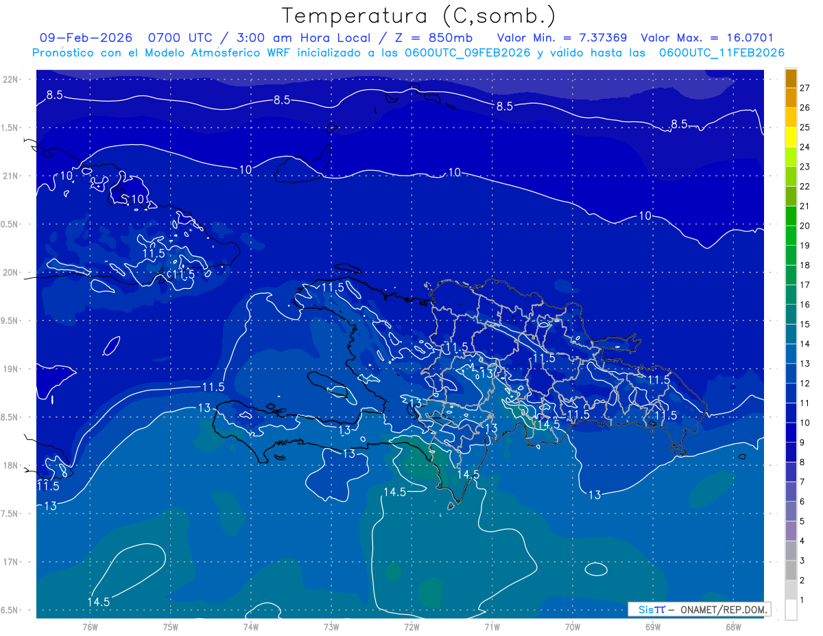This screenshot has width=823, height=636.
Task: Click the '9.5N' latitude axis label
Action: click(10, 320)
